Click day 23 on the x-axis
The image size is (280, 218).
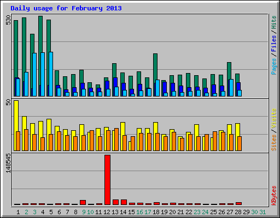click(197, 212)
